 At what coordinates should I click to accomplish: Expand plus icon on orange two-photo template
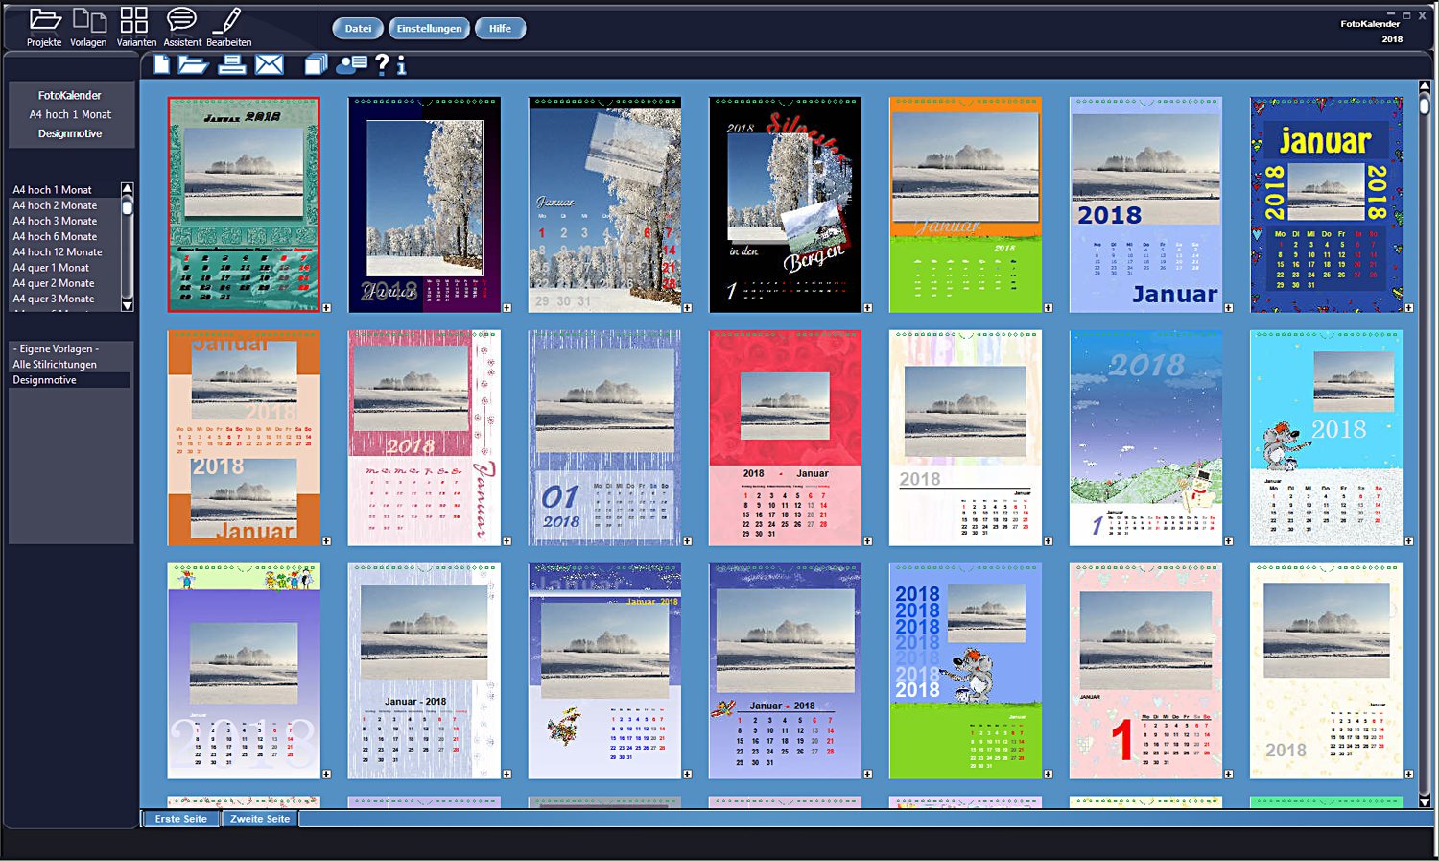(326, 541)
